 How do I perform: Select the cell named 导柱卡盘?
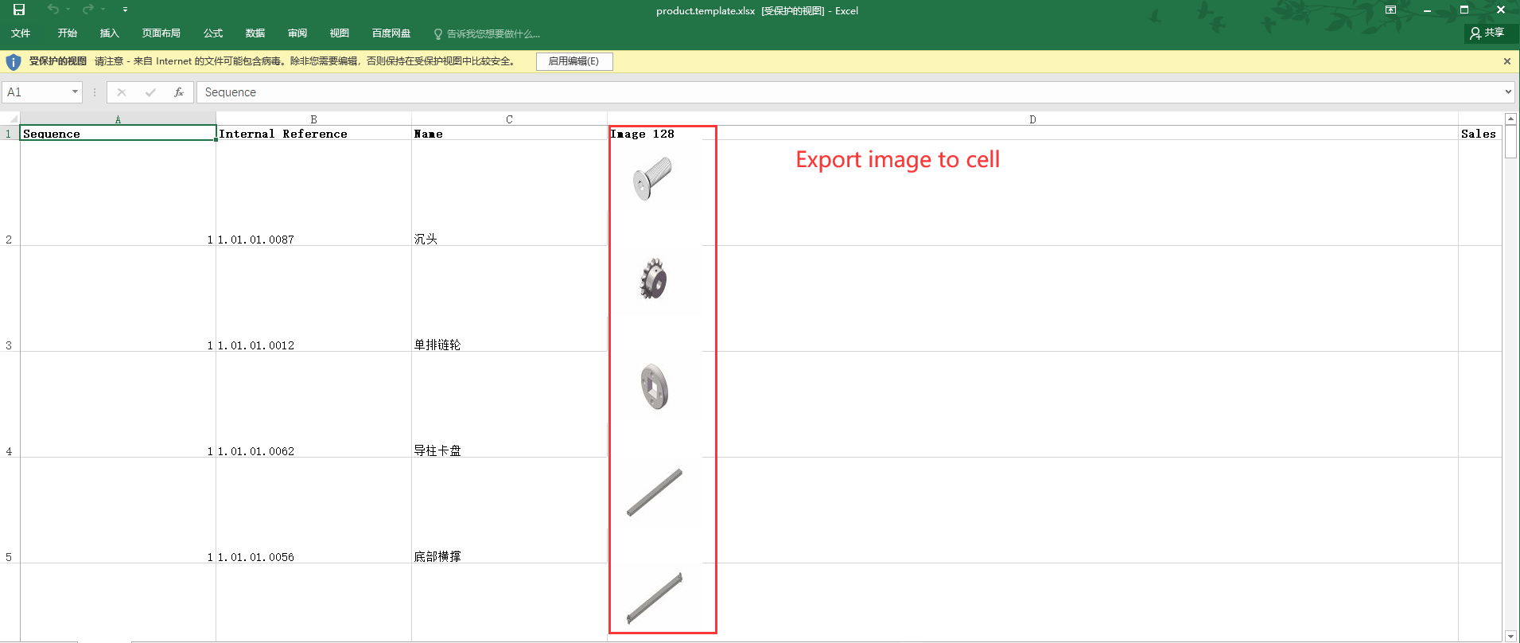(x=509, y=405)
